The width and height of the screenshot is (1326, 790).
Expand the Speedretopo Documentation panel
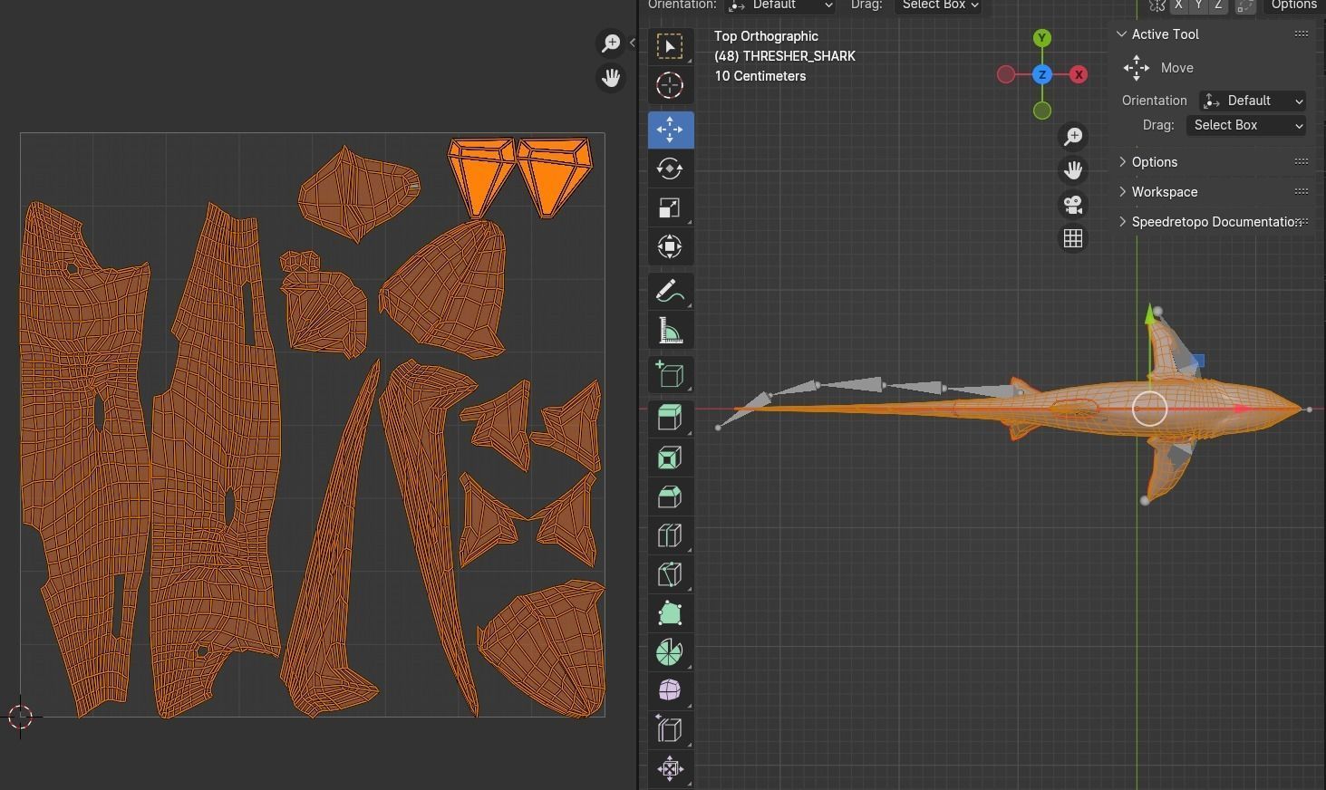(1122, 222)
